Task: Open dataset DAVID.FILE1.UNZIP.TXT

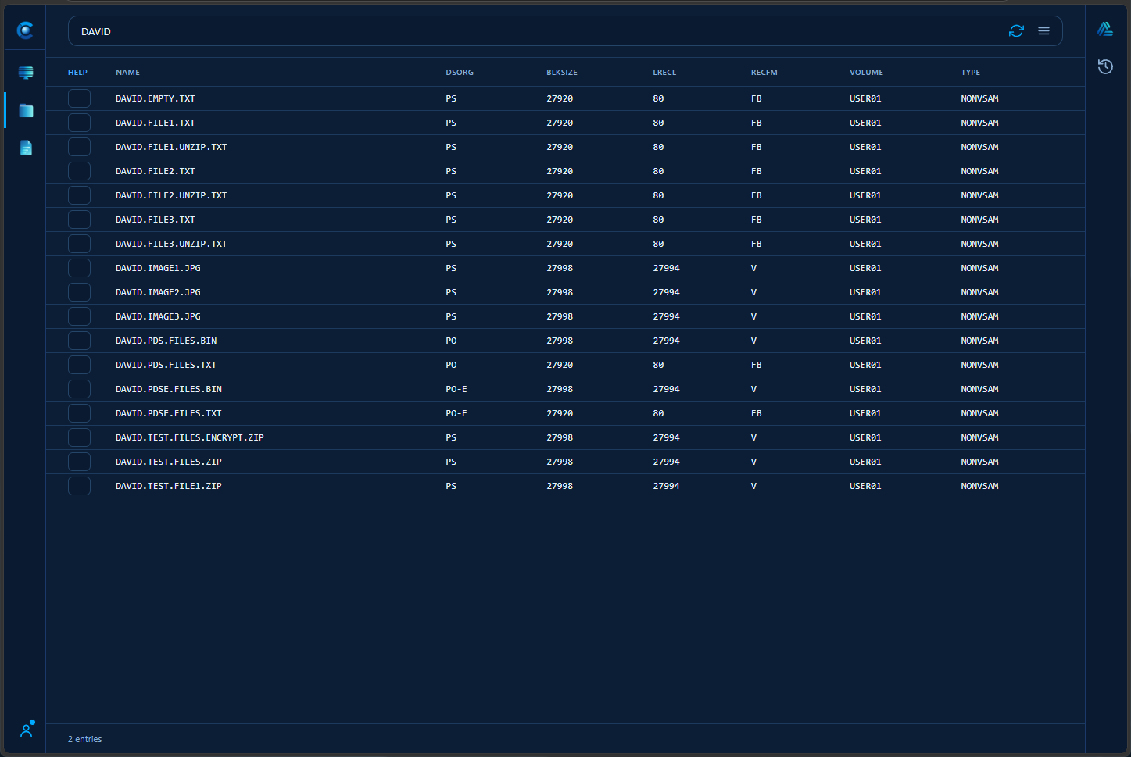Action: [171, 147]
